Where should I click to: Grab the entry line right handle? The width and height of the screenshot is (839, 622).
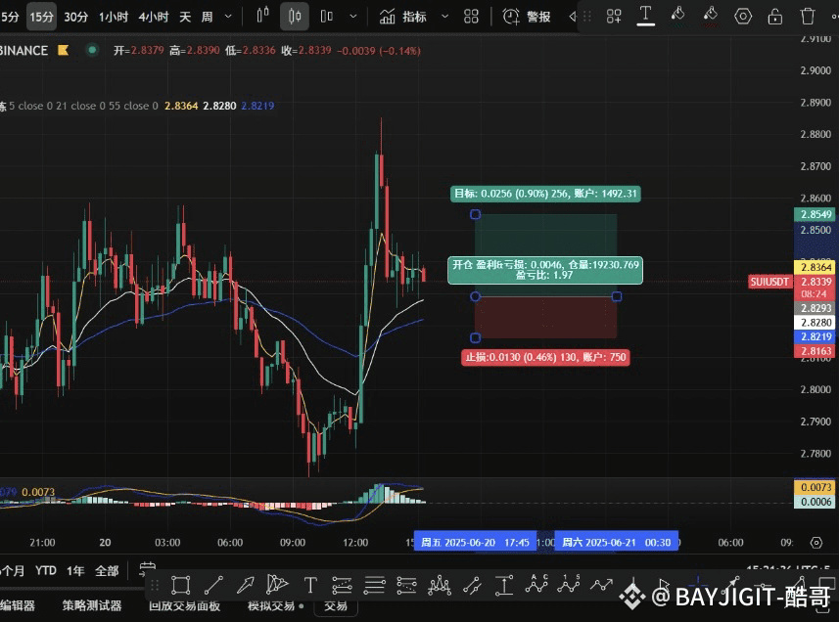point(617,296)
